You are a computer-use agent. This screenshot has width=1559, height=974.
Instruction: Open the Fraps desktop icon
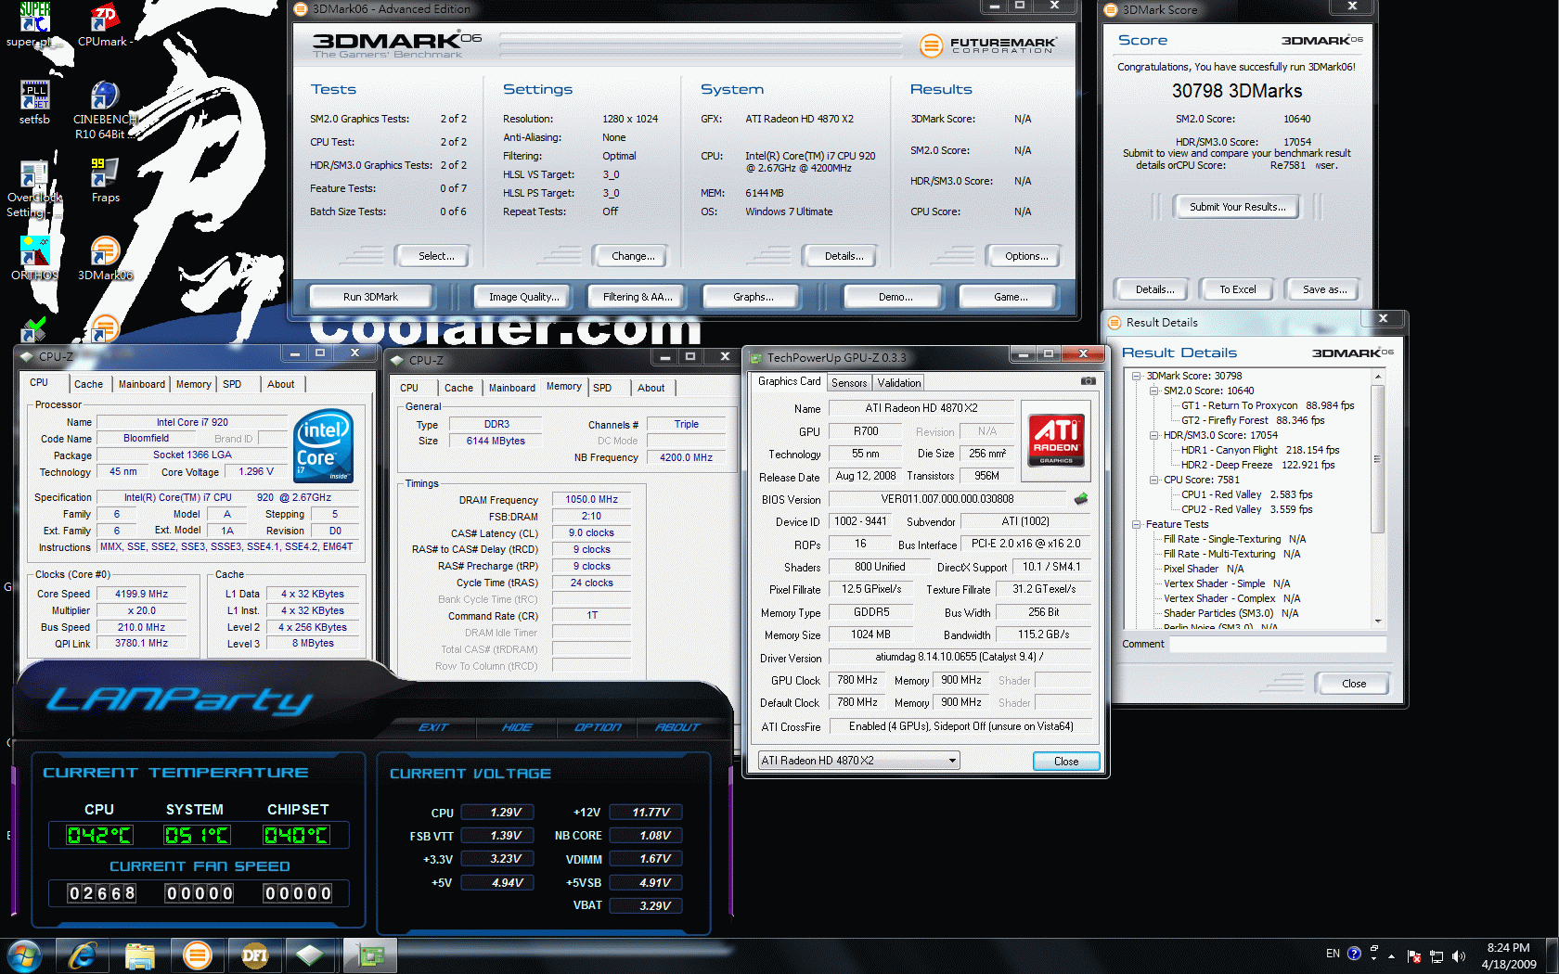click(x=105, y=180)
